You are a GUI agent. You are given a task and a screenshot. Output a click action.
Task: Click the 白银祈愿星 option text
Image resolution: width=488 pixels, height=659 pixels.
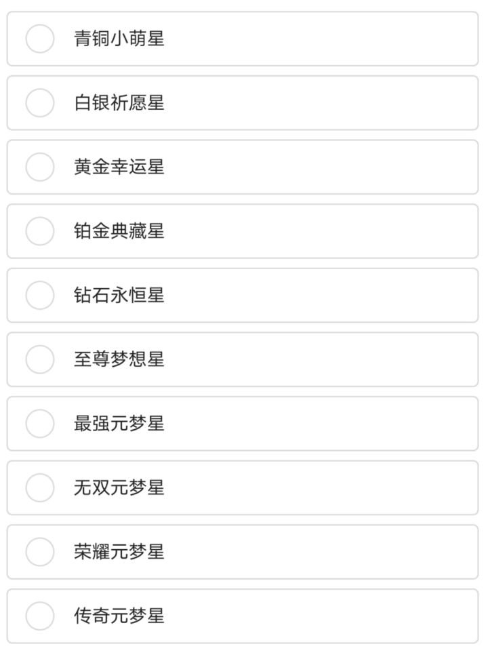tap(119, 102)
